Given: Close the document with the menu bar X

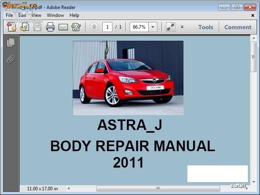Looking at the screenshot, I should [x=253, y=16].
